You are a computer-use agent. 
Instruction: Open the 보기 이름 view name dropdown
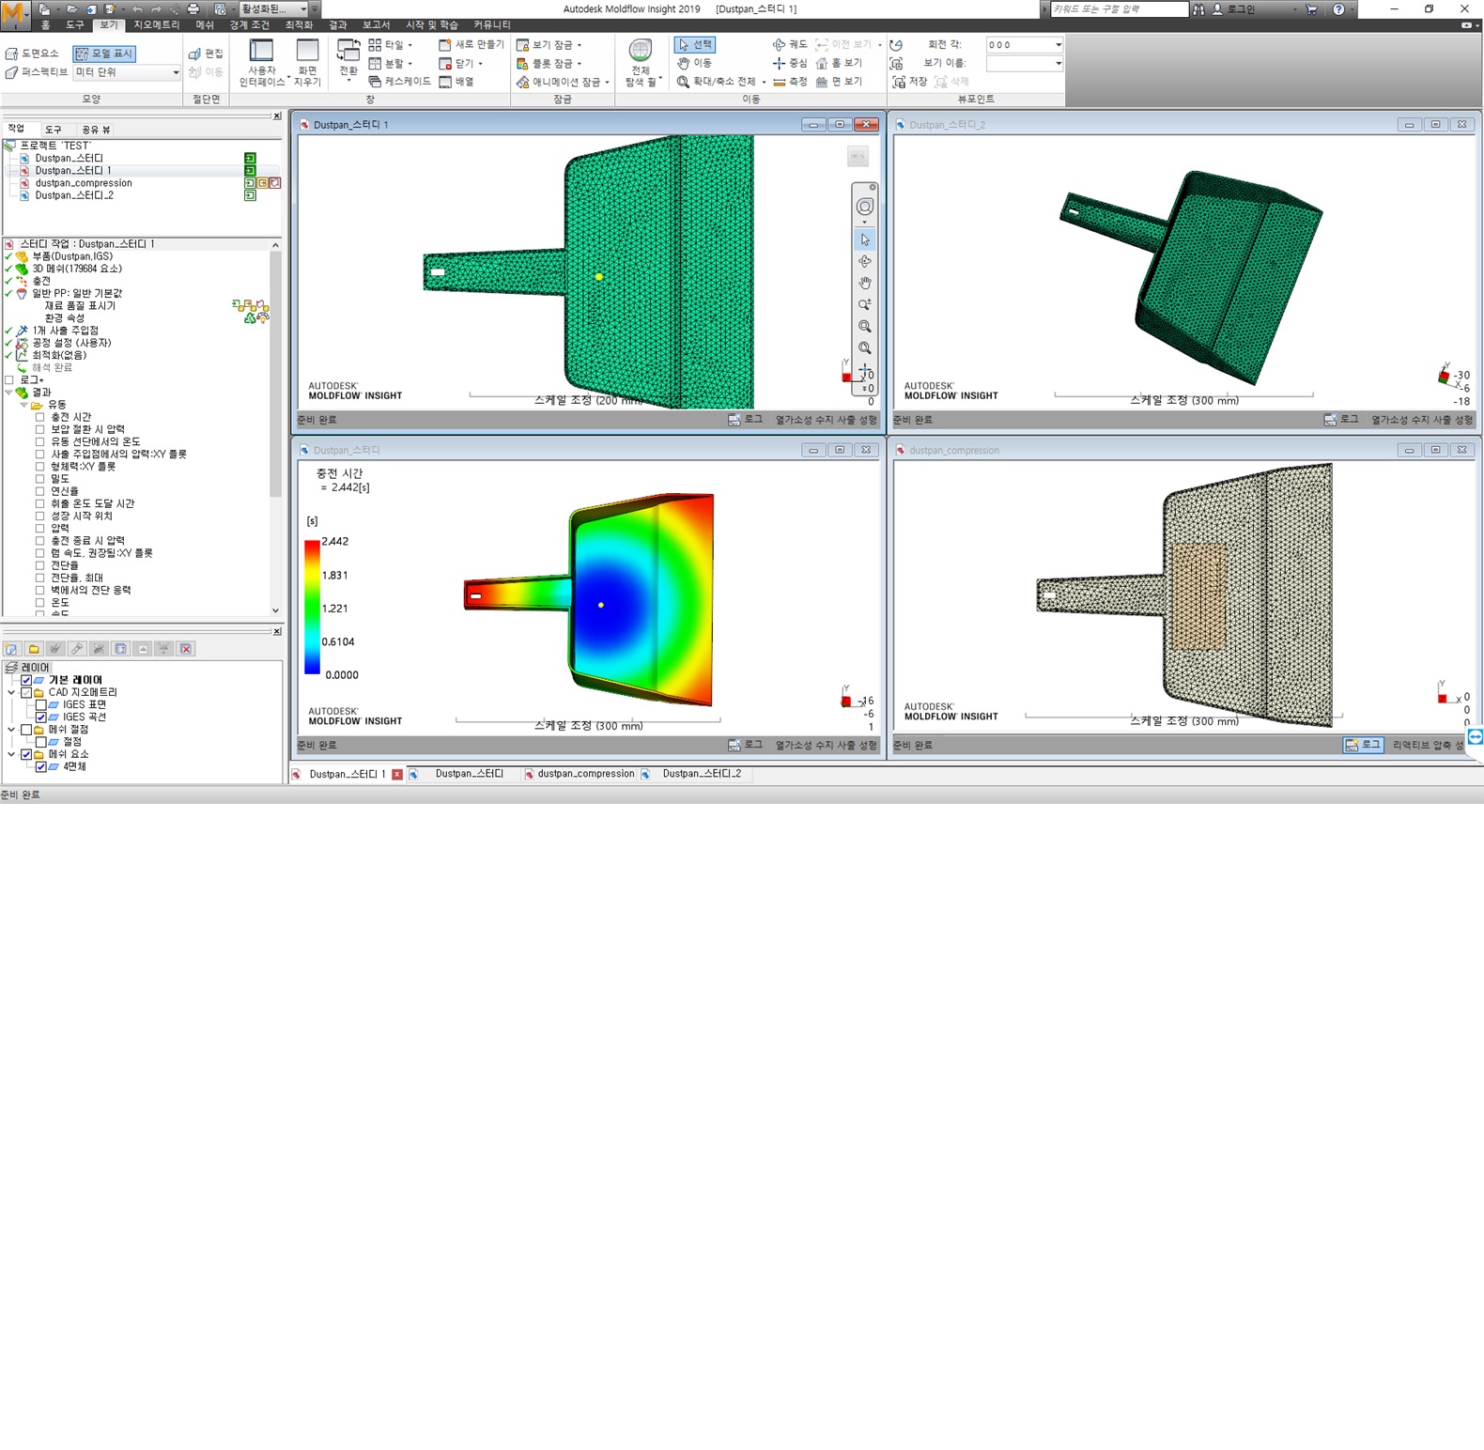click(x=1058, y=64)
